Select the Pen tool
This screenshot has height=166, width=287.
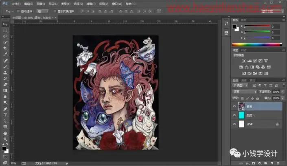click(x=5, y=109)
